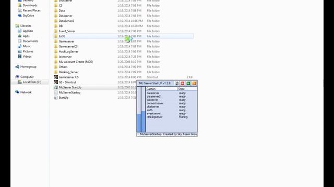The width and height of the screenshot is (334, 187).
Task: Select the eventserver row in MU Server list
Action: 171,113
